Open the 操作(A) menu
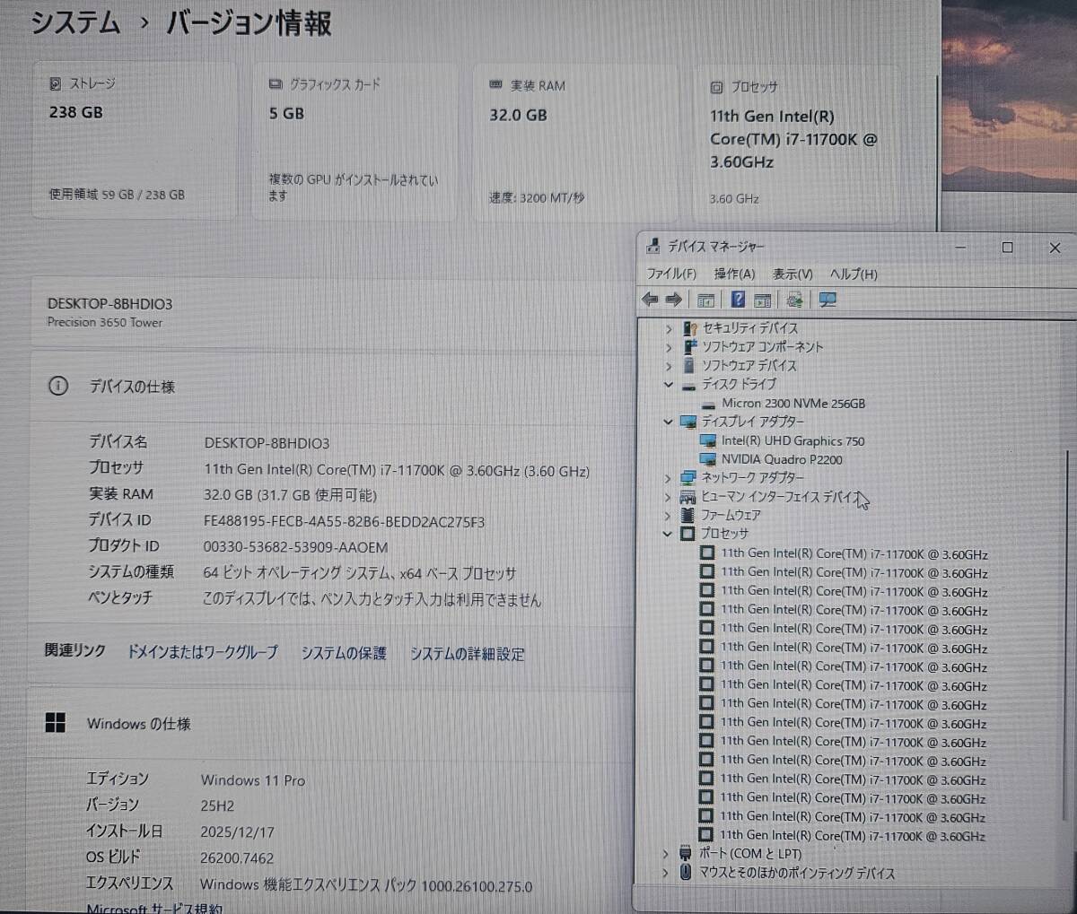Screen dimensions: 1077x914 tap(734, 274)
